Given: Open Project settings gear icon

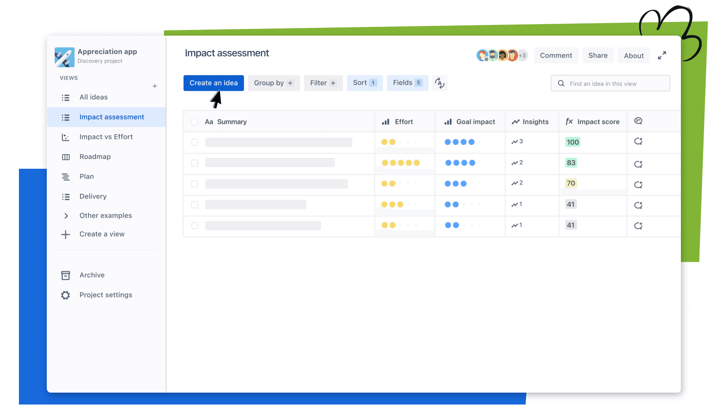Looking at the screenshot, I should pos(65,295).
